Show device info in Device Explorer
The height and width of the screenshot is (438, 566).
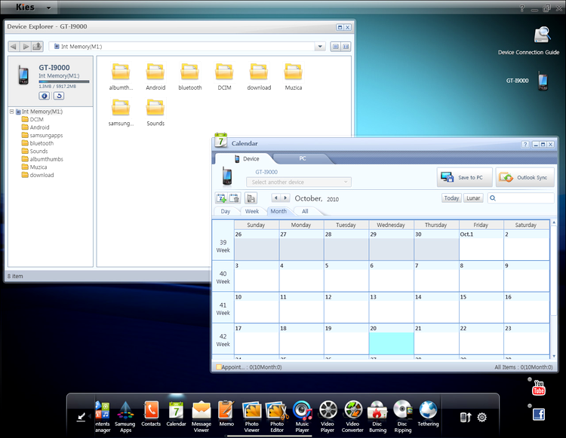coord(45,96)
